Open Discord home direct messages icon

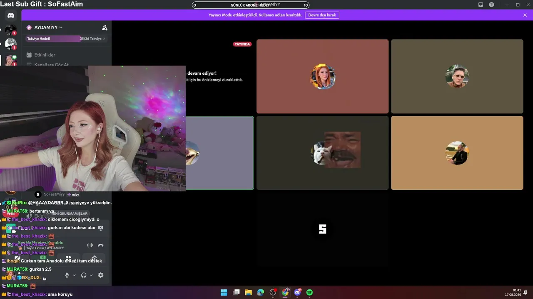tap(11, 15)
